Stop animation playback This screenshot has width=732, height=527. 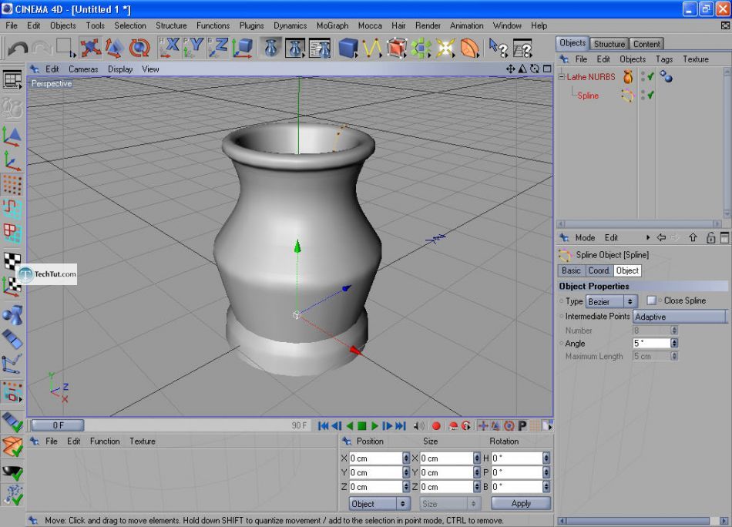362,426
